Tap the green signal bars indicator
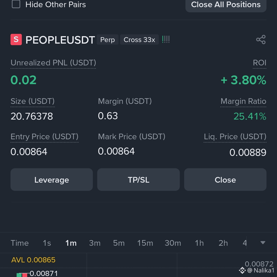The image size is (277, 277). [166, 39]
